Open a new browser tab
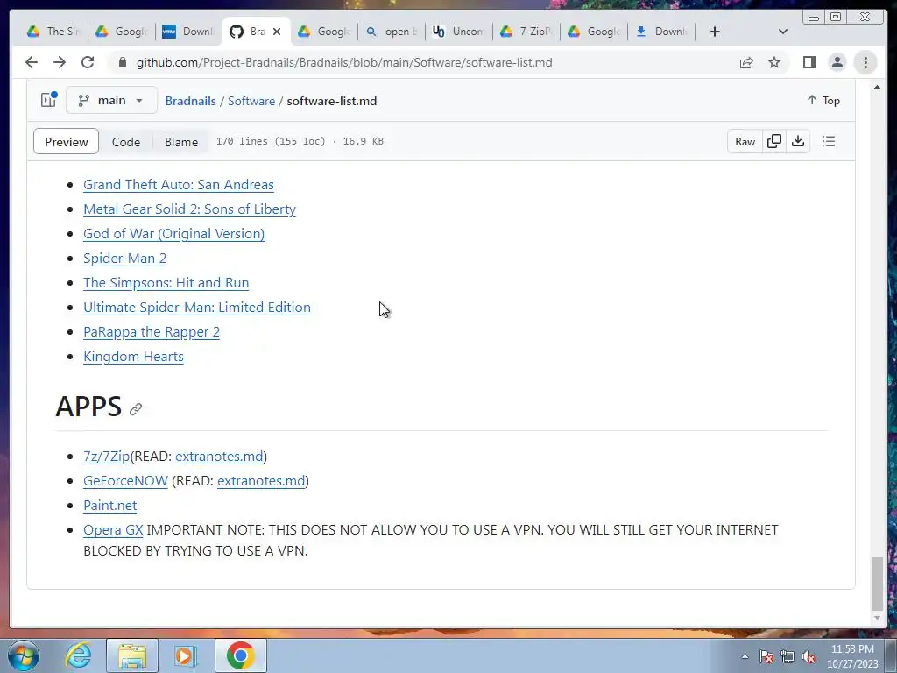Screen dimensions: 897x673 715,32
